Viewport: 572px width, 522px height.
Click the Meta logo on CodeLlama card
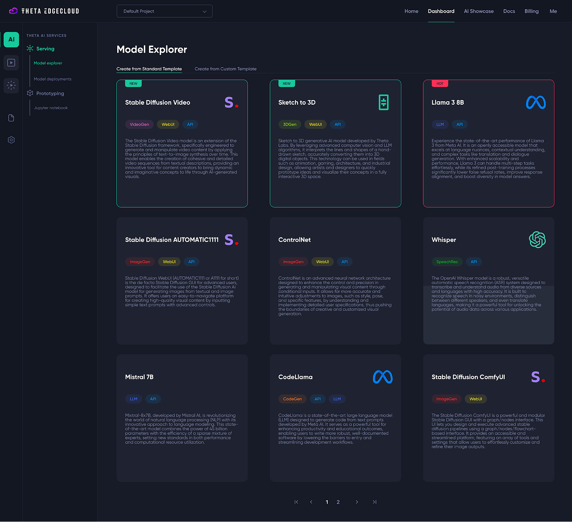tap(382, 377)
